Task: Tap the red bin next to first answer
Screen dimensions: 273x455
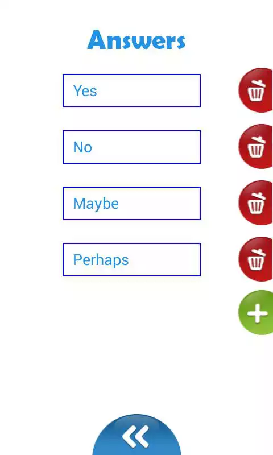Action: pos(255,90)
